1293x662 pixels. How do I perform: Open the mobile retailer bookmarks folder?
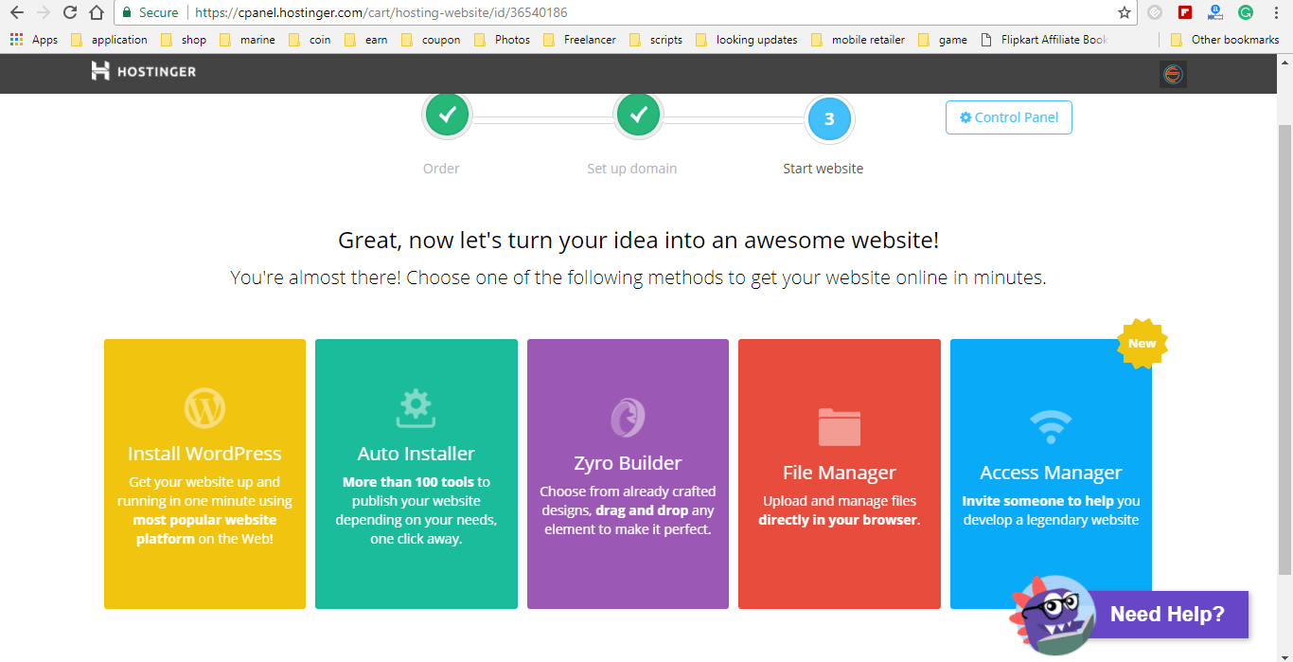pos(859,40)
